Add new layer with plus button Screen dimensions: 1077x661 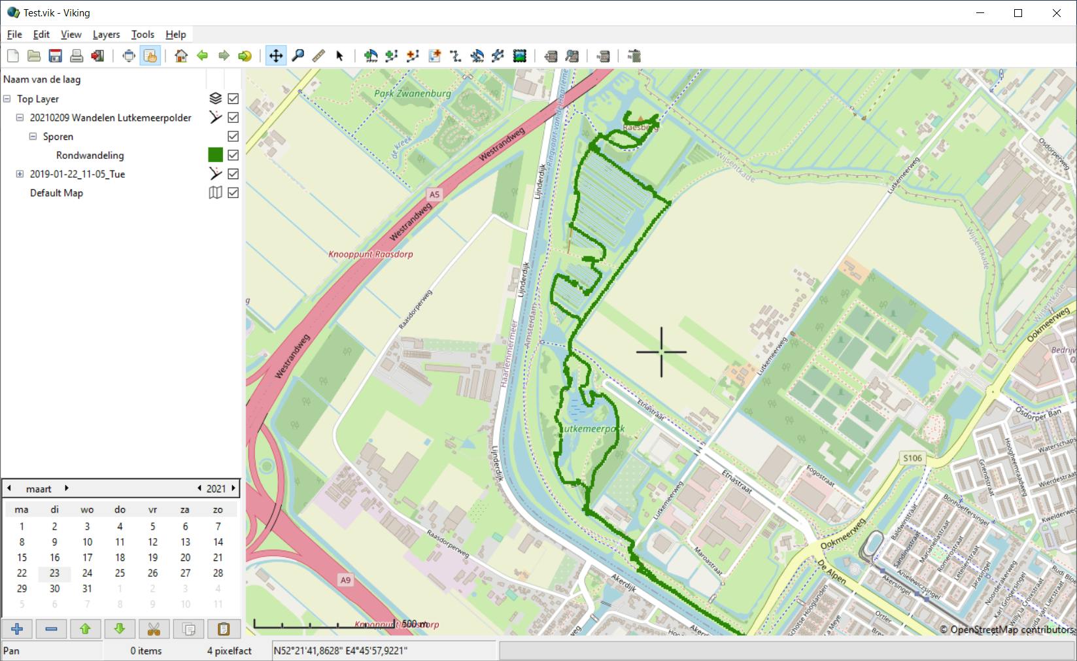[x=17, y=629]
